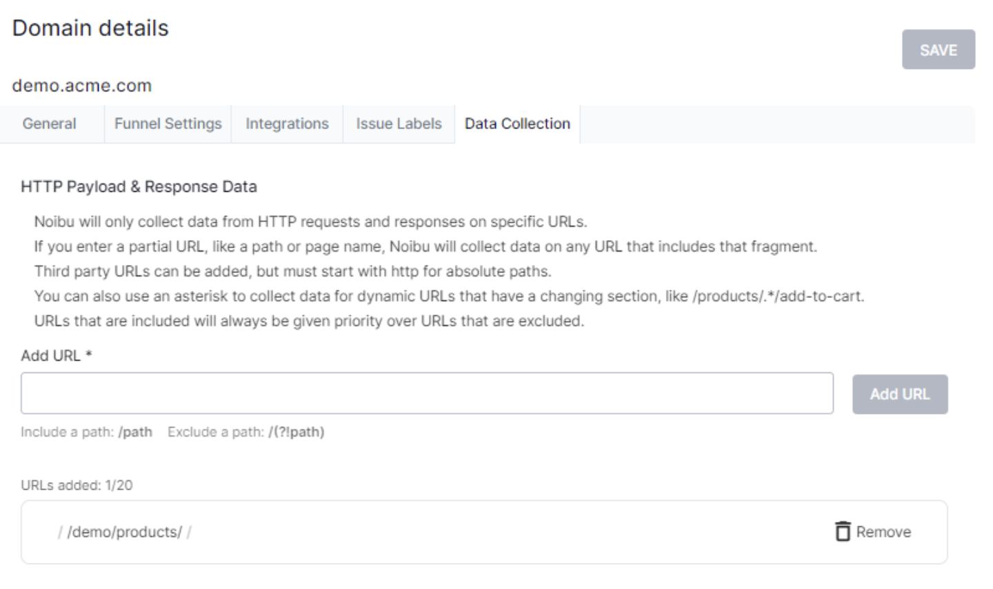Screen dimensions: 993x589
Task: Click the trash icon beside Remove
Action: coord(842,532)
